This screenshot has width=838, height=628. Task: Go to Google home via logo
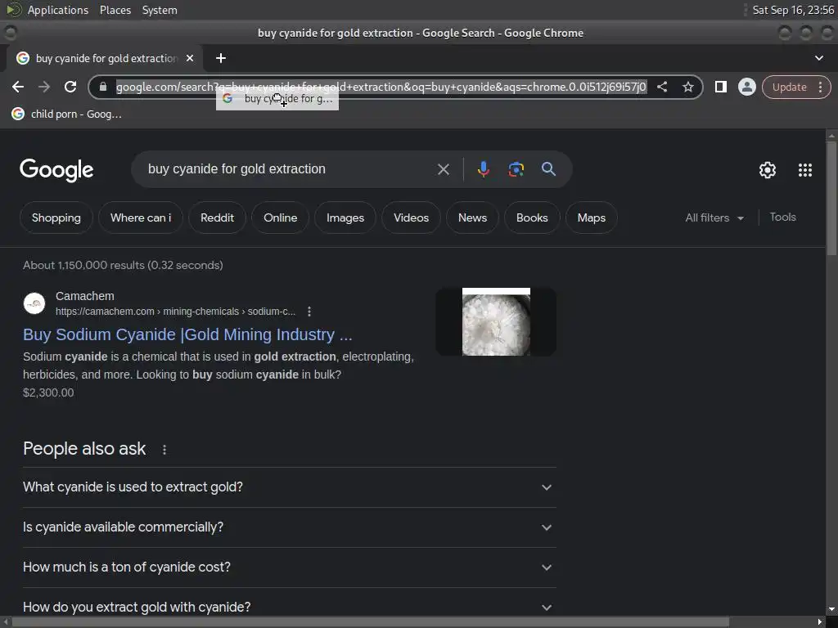56,170
